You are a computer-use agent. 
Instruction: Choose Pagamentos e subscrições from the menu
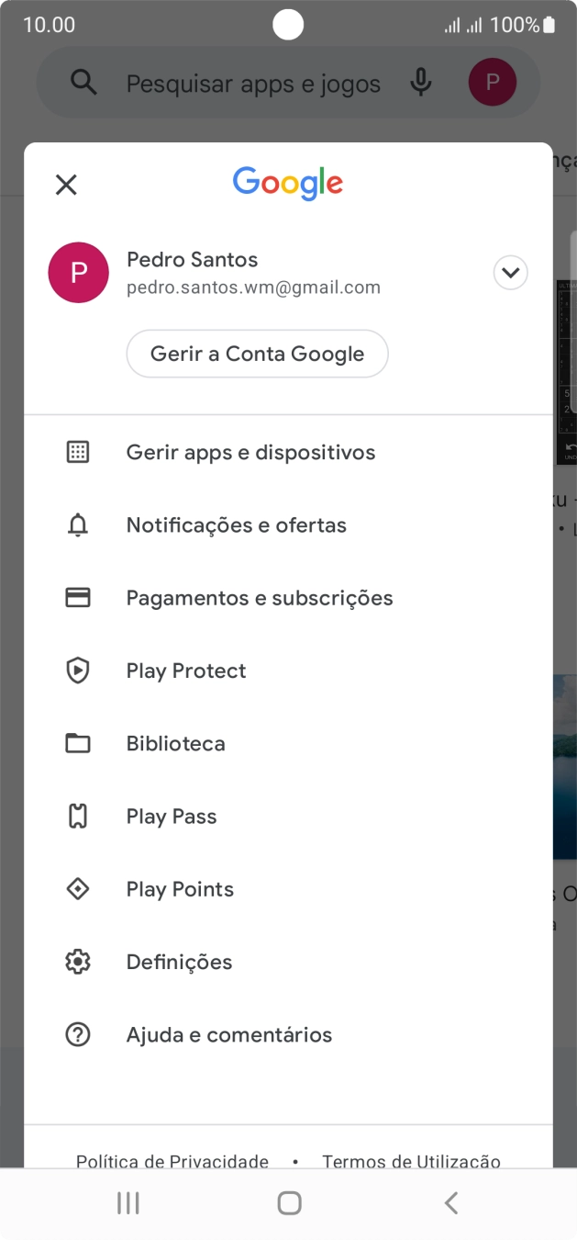(257, 597)
